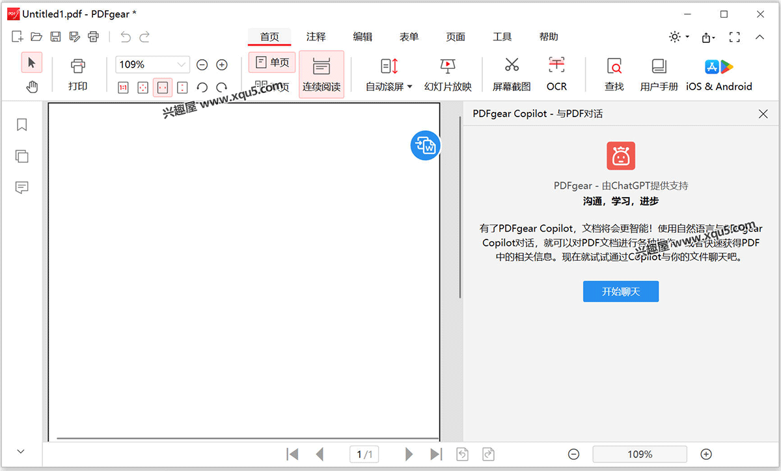This screenshot has height=471, width=781.
Task: Zoom in using the toolbar plus icon
Action: click(222, 64)
